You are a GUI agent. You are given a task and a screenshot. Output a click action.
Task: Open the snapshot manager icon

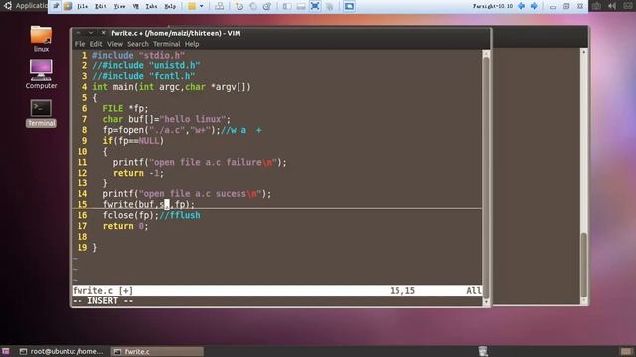(267, 6)
